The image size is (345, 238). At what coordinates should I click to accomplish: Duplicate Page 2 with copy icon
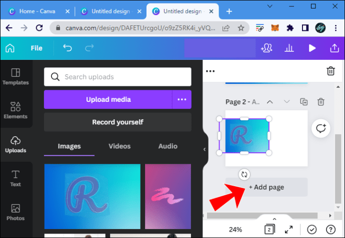(304, 102)
